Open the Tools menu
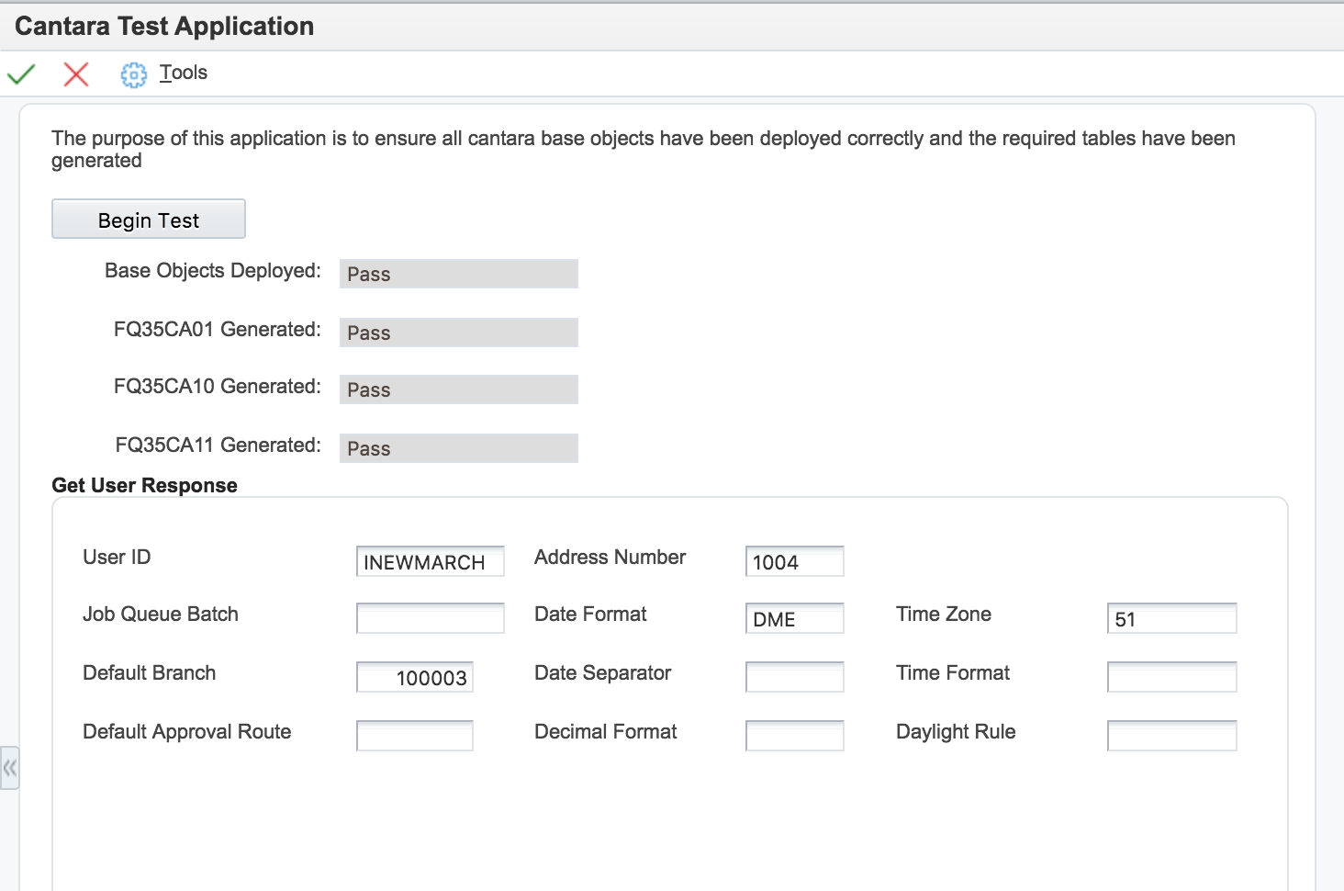The image size is (1344, 891). (x=184, y=73)
